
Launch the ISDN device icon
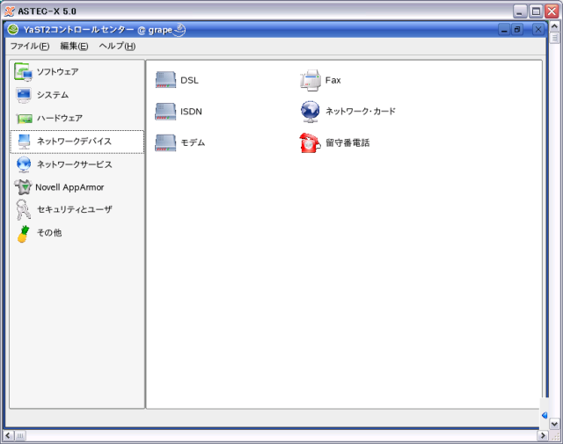[165, 112]
